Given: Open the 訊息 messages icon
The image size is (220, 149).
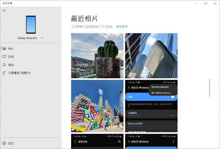Looking at the screenshot, I should (x=4, y=56).
